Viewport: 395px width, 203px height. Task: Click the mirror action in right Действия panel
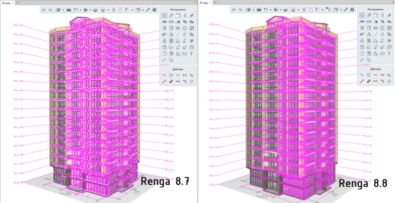(x=382, y=75)
